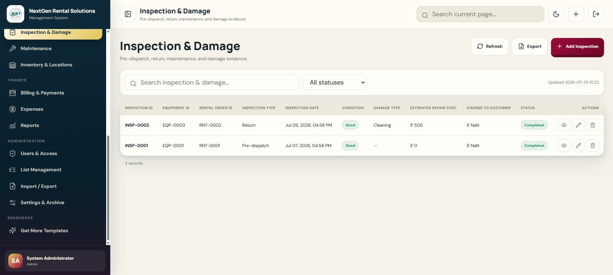Sort by the Equipment ID column header
The height and width of the screenshot is (275, 613).
point(176,108)
